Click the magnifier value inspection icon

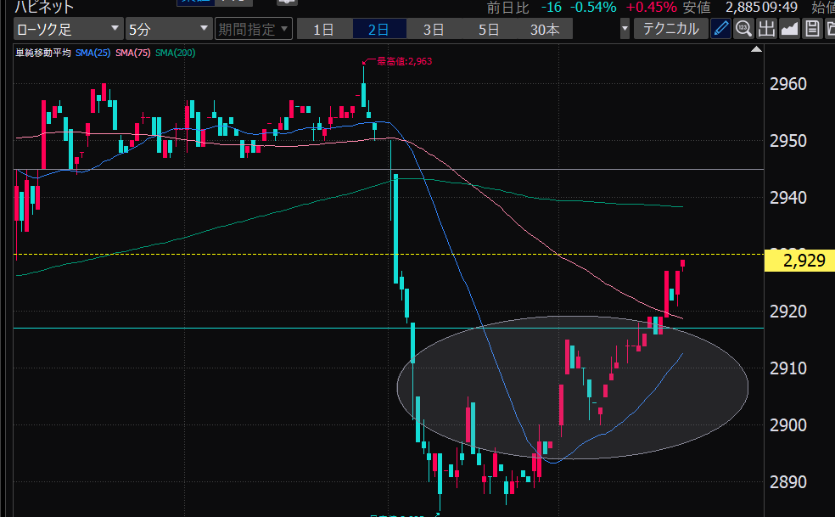tap(743, 29)
